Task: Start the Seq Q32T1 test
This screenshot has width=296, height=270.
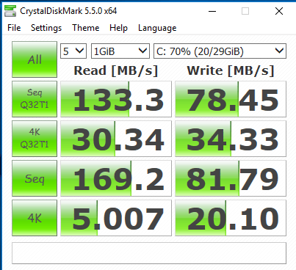Action: point(35,99)
